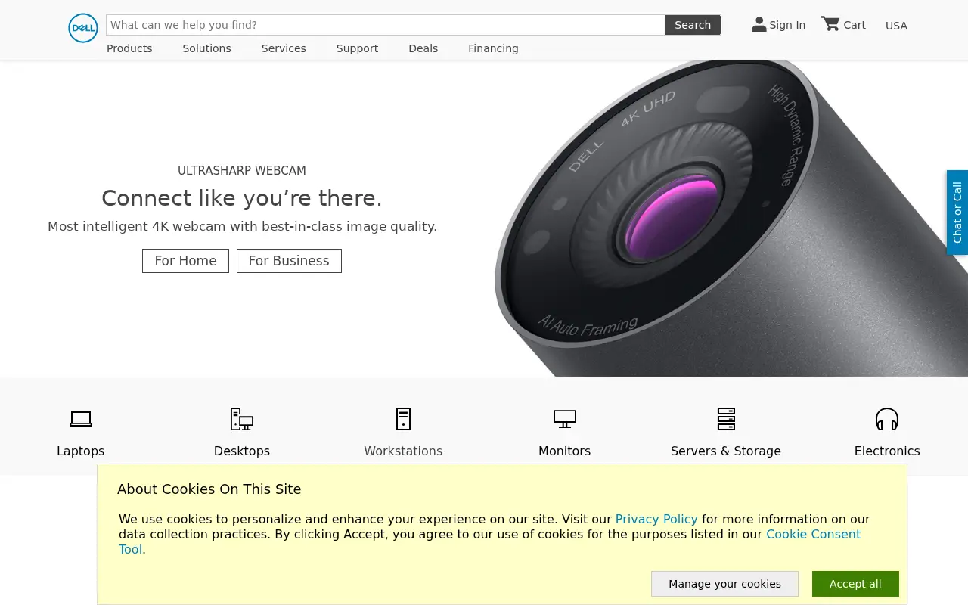
Task: Click the Sign In person icon
Action: click(x=759, y=24)
